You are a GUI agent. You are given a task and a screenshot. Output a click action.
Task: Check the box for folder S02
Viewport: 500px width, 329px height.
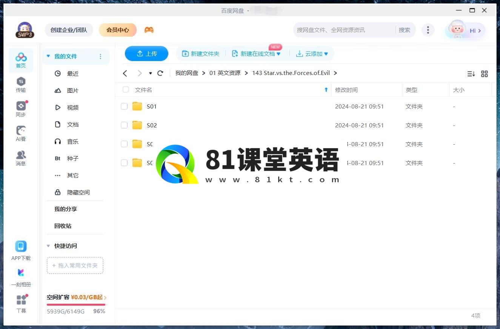click(x=124, y=125)
